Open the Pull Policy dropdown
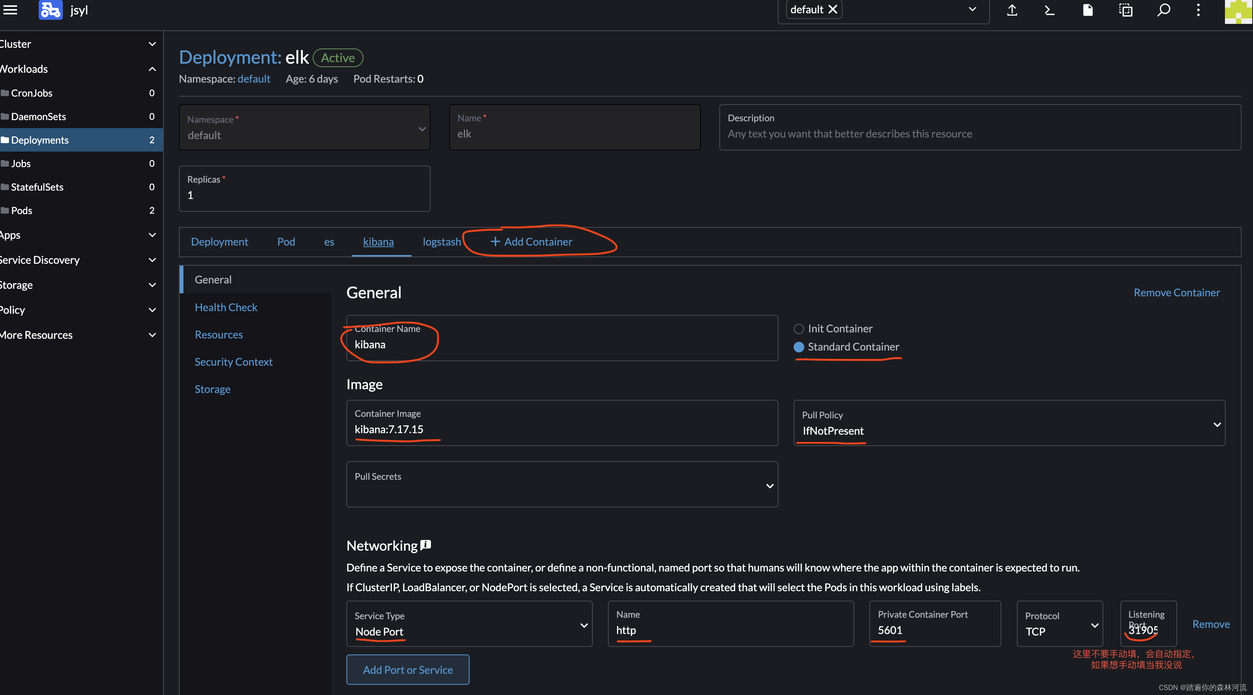The height and width of the screenshot is (695, 1253). coord(1009,423)
